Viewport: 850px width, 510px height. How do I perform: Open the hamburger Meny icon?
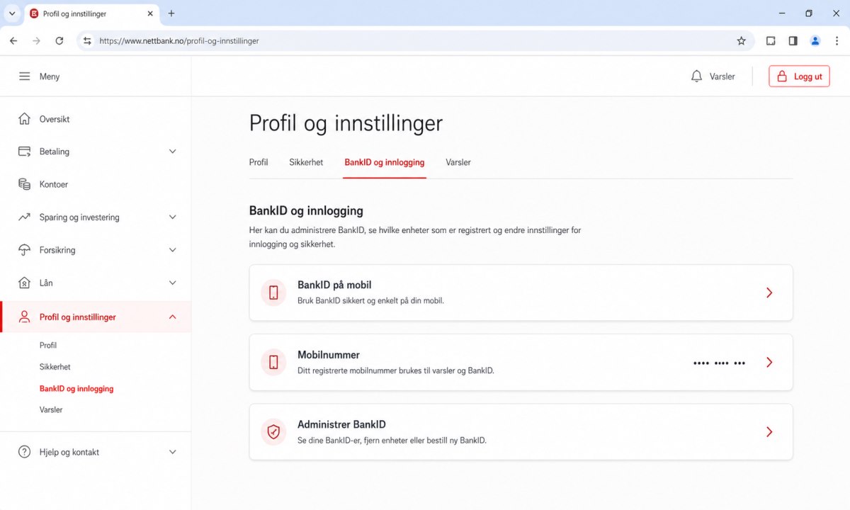25,76
